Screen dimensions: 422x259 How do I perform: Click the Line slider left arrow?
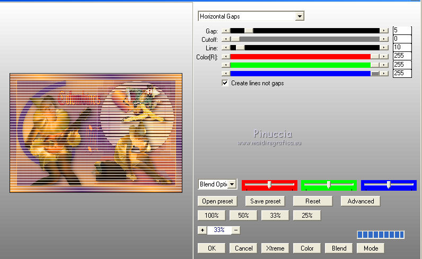[x=226, y=48]
